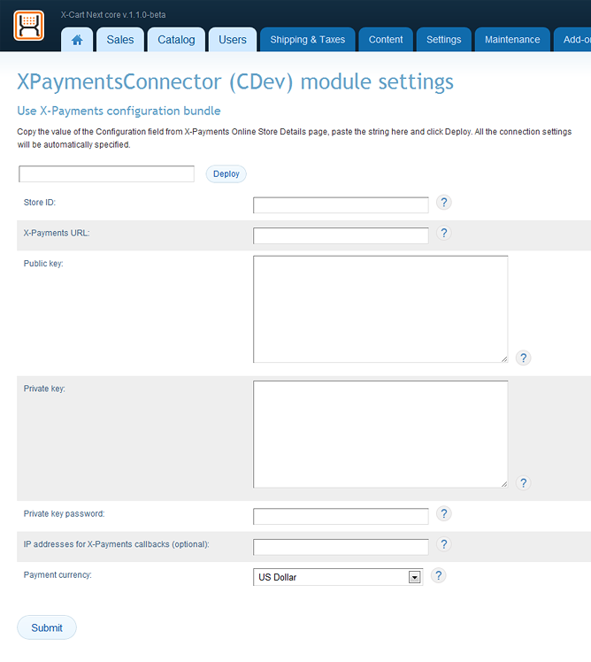Click the 'IP addresses for X-Payments callbacks' label
This screenshot has height=662, width=591.
[x=117, y=544]
